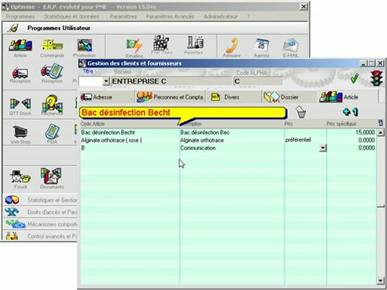Viewport: 387px width, 290px height.
Task: Open Statistiques et données menu
Action: 71,17
